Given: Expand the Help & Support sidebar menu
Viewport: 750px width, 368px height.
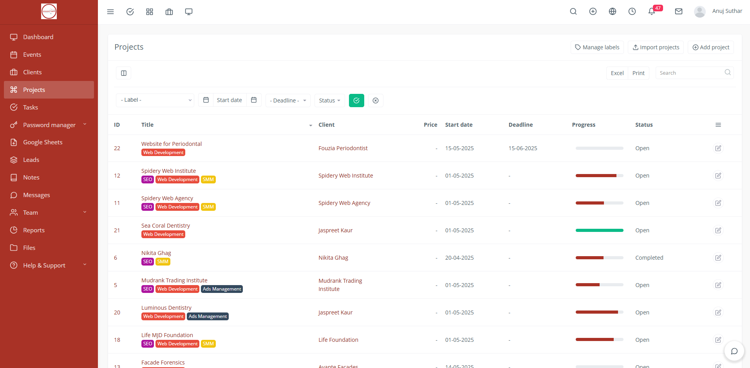Looking at the screenshot, I should tap(49, 265).
